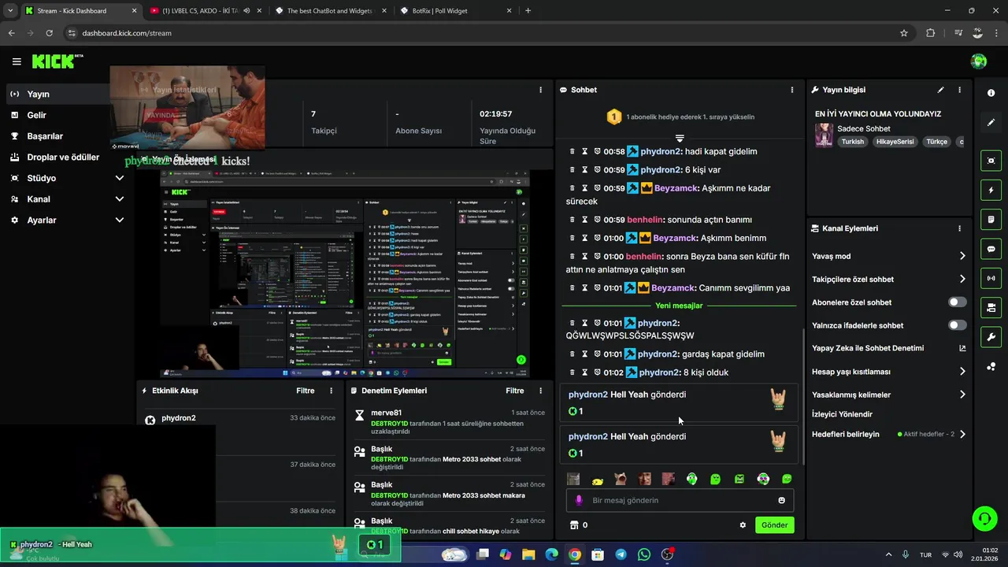Open the info icon in the right toolbar

tap(991, 93)
